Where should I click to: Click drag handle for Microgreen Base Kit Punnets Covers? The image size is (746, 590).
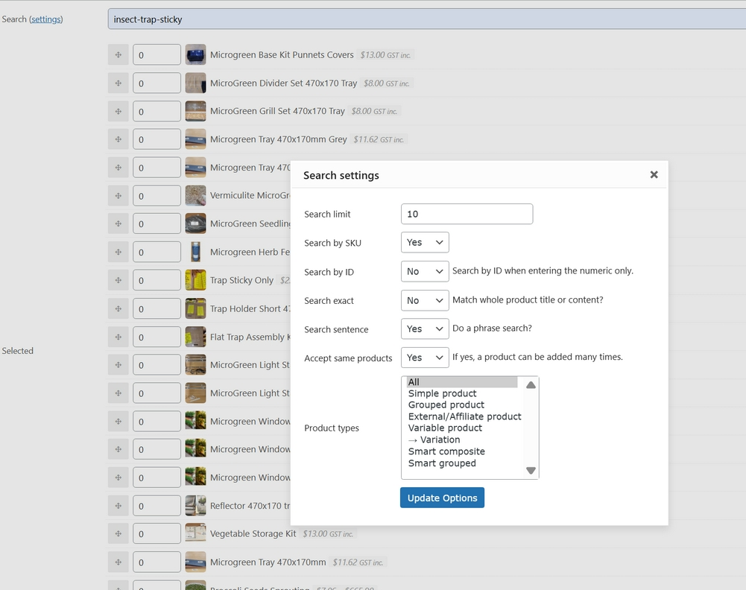[118, 54]
